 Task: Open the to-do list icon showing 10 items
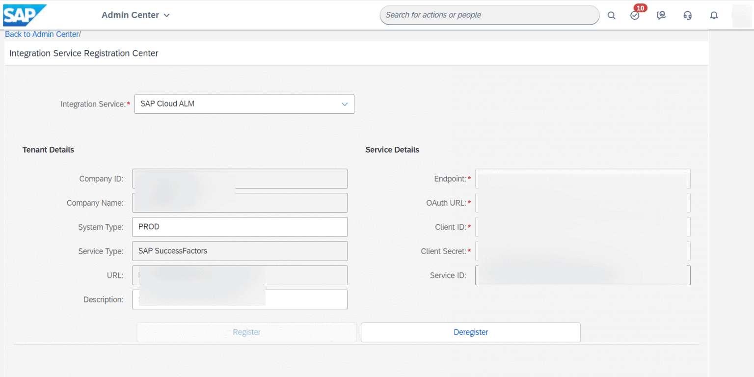tap(635, 15)
